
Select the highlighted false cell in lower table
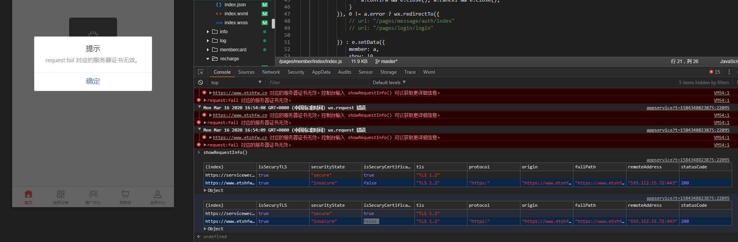click(370, 221)
